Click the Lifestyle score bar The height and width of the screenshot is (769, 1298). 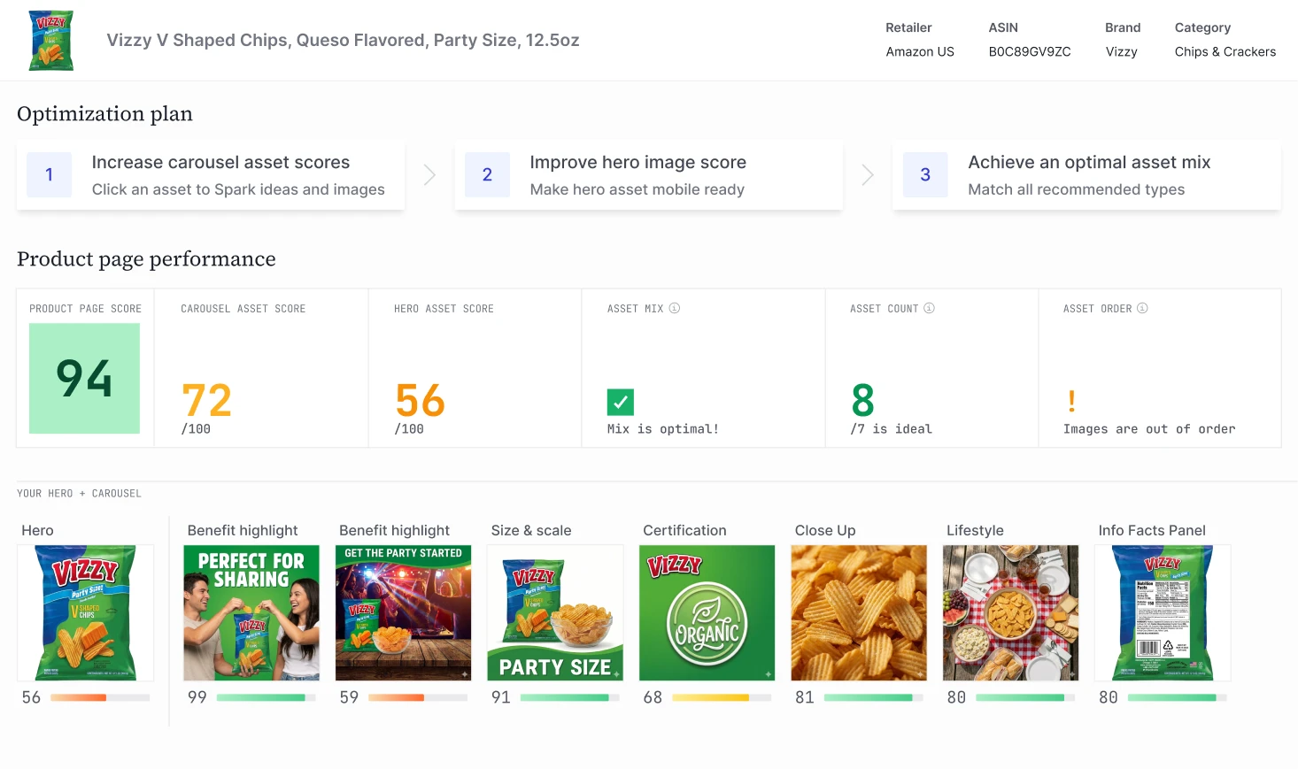pos(1025,697)
